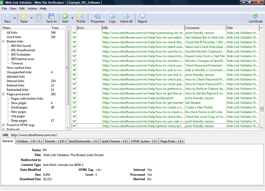The width and height of the screenshot is (265, 191).
Task: Open the Action menu
Action: (32, 8)
